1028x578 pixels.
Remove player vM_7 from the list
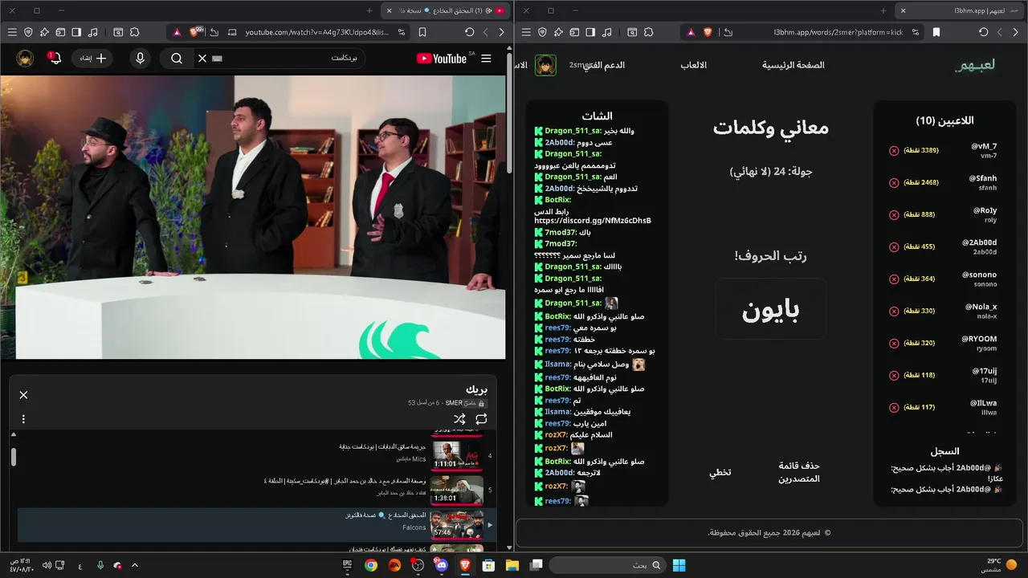[894, 151]
